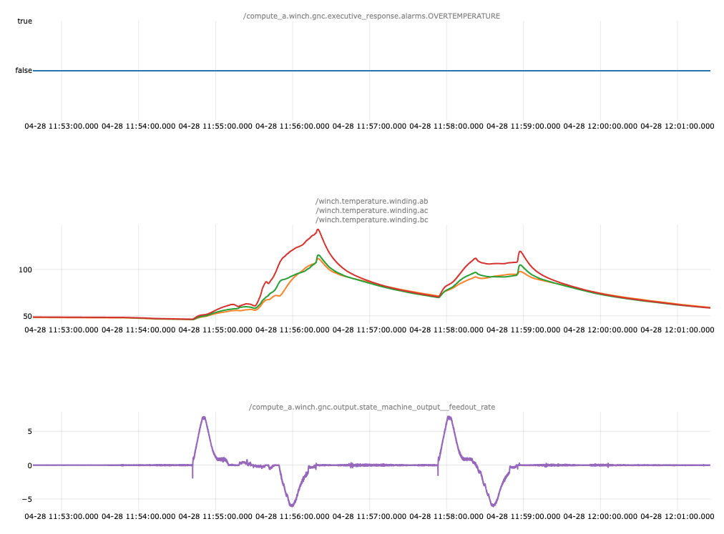The height and width of the screenshot is (534, 724).
Task: Click the 12:00:00 tick label under the alarm plot
Action: 600,126
